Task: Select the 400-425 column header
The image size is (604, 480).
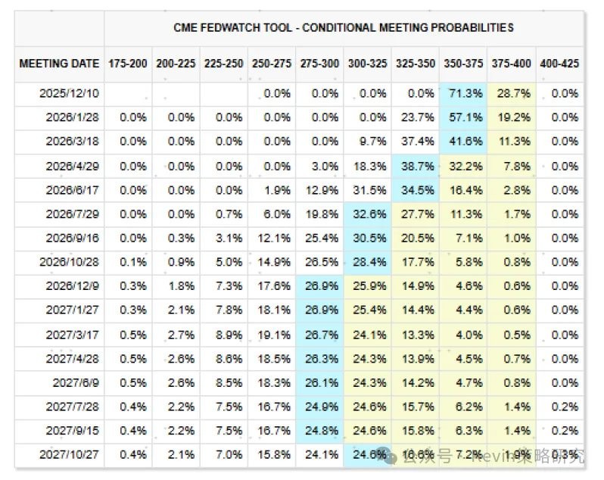Action: click(559, 64)
